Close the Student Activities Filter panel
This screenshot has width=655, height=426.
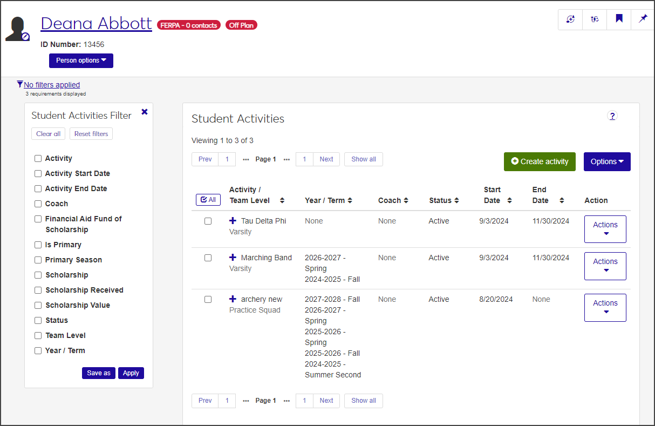click(x=144, y=112)
